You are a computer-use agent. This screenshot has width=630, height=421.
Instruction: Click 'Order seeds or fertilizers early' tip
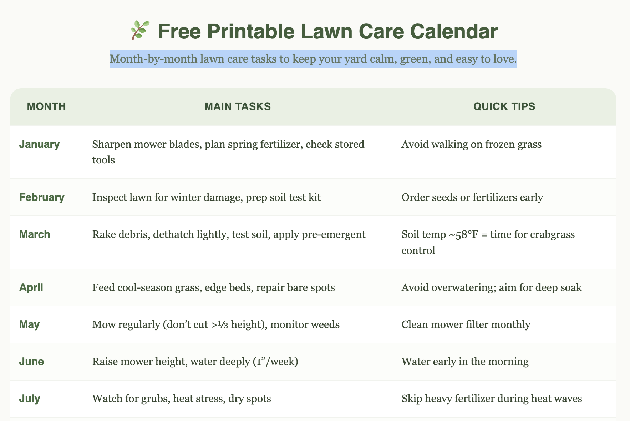[472, 197]
